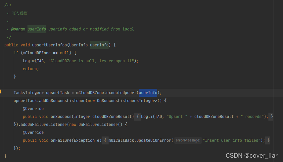The image size is (283, 162).
Task: Click the upsertTask variable declaration
Action: pos(58,93)
